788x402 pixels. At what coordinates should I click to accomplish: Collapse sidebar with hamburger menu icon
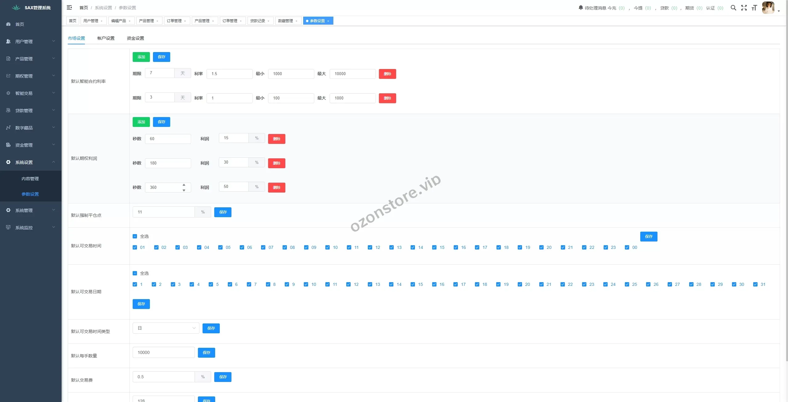[69, 7]
